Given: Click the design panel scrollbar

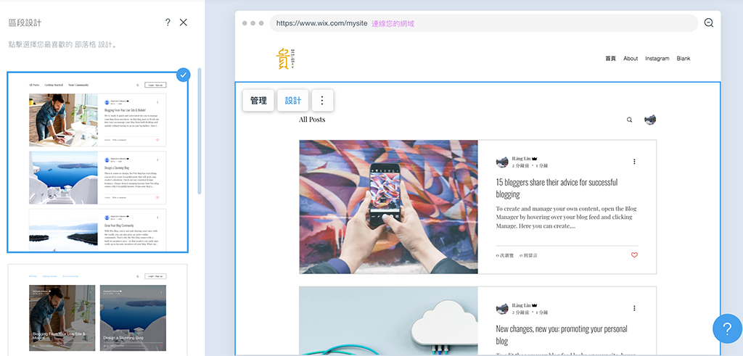Looking at the screenshot, I should pos(200,131).
